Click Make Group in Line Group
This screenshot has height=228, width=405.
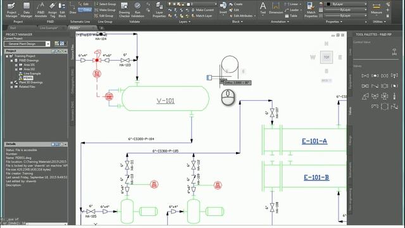pyautogui.click(x=105, y=10)
